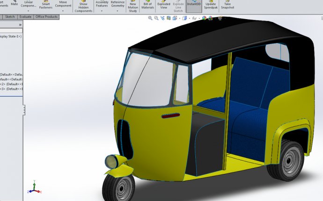Screen dimensions: 323x201
Task: Click Explode Line Sketch tool
Action: [178, 6]
